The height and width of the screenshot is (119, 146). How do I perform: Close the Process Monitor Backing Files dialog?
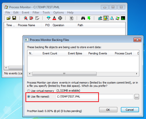137,40
